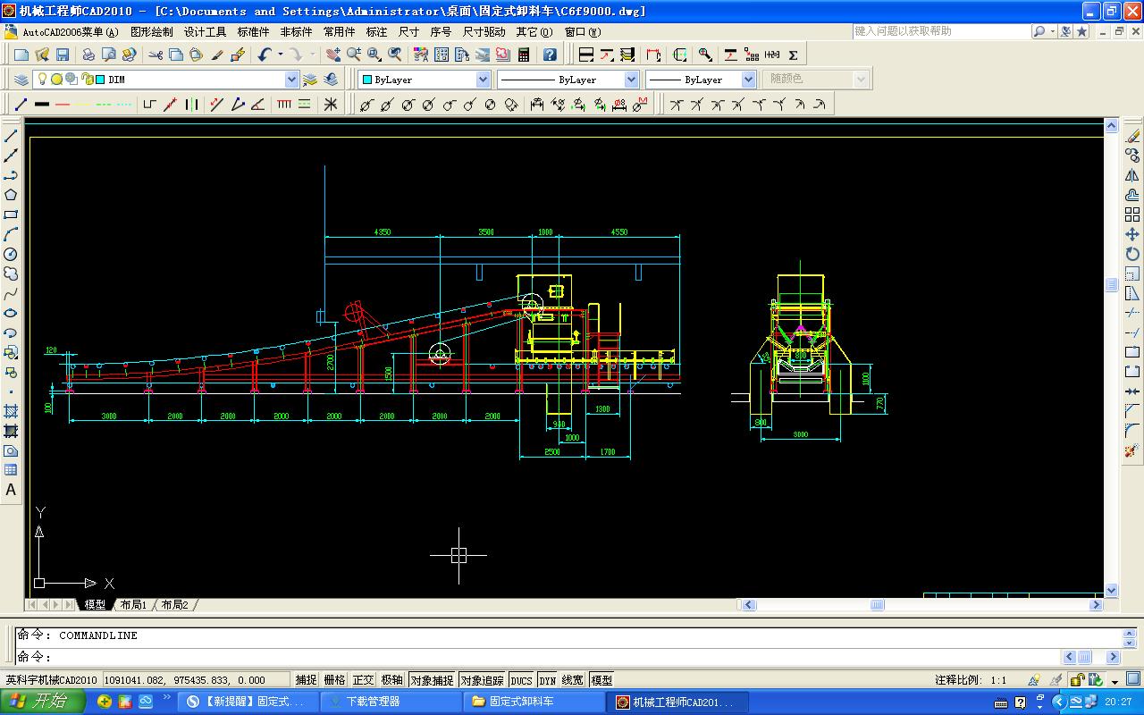Screen dimensions: 1144x715
Task: Switch to the 布局1 layout tab
Action: pos(133,605)
